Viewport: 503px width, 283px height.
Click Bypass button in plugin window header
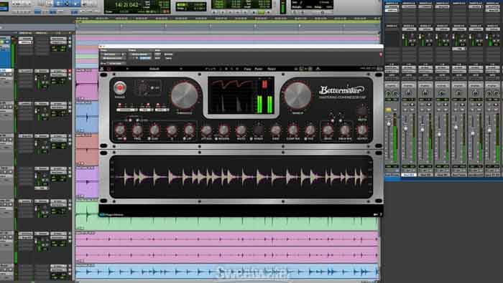(x=168, y=54)
